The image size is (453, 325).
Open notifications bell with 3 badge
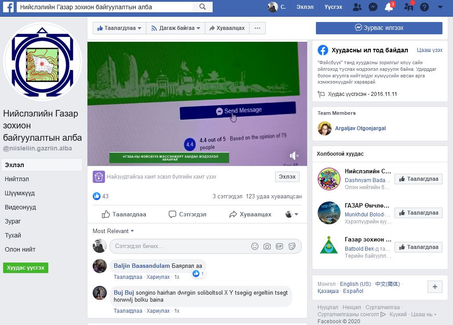click(389, 7)
